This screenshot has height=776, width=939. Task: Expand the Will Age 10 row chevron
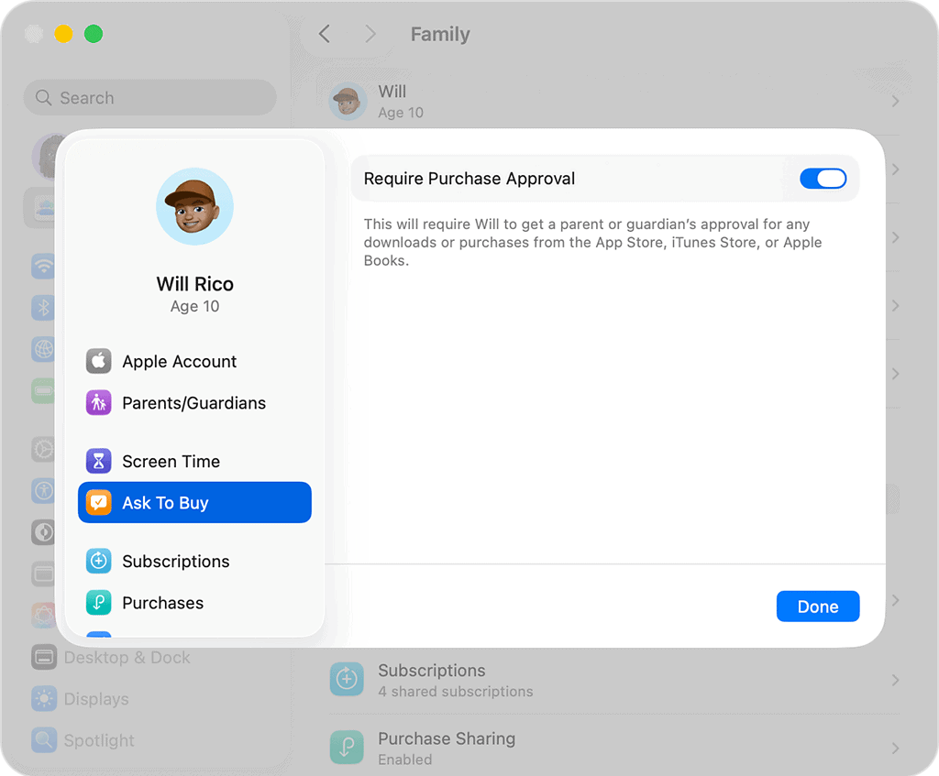895,101
